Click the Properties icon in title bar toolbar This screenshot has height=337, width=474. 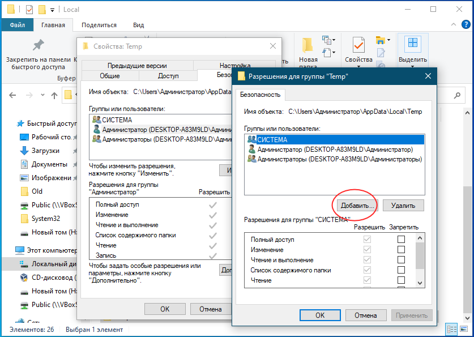(28, 10)
